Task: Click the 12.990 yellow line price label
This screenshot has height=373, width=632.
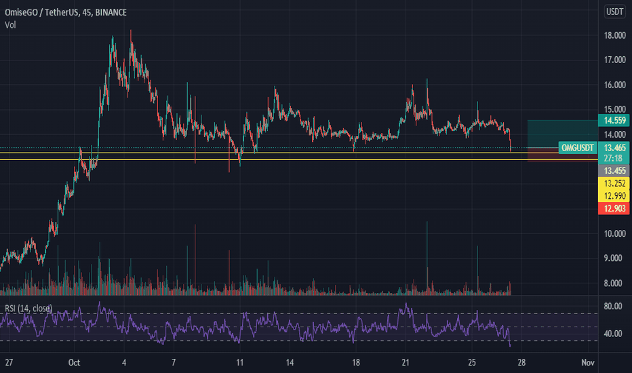Action: coord(614,196)
